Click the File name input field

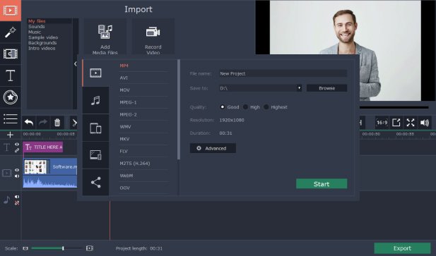283,73
